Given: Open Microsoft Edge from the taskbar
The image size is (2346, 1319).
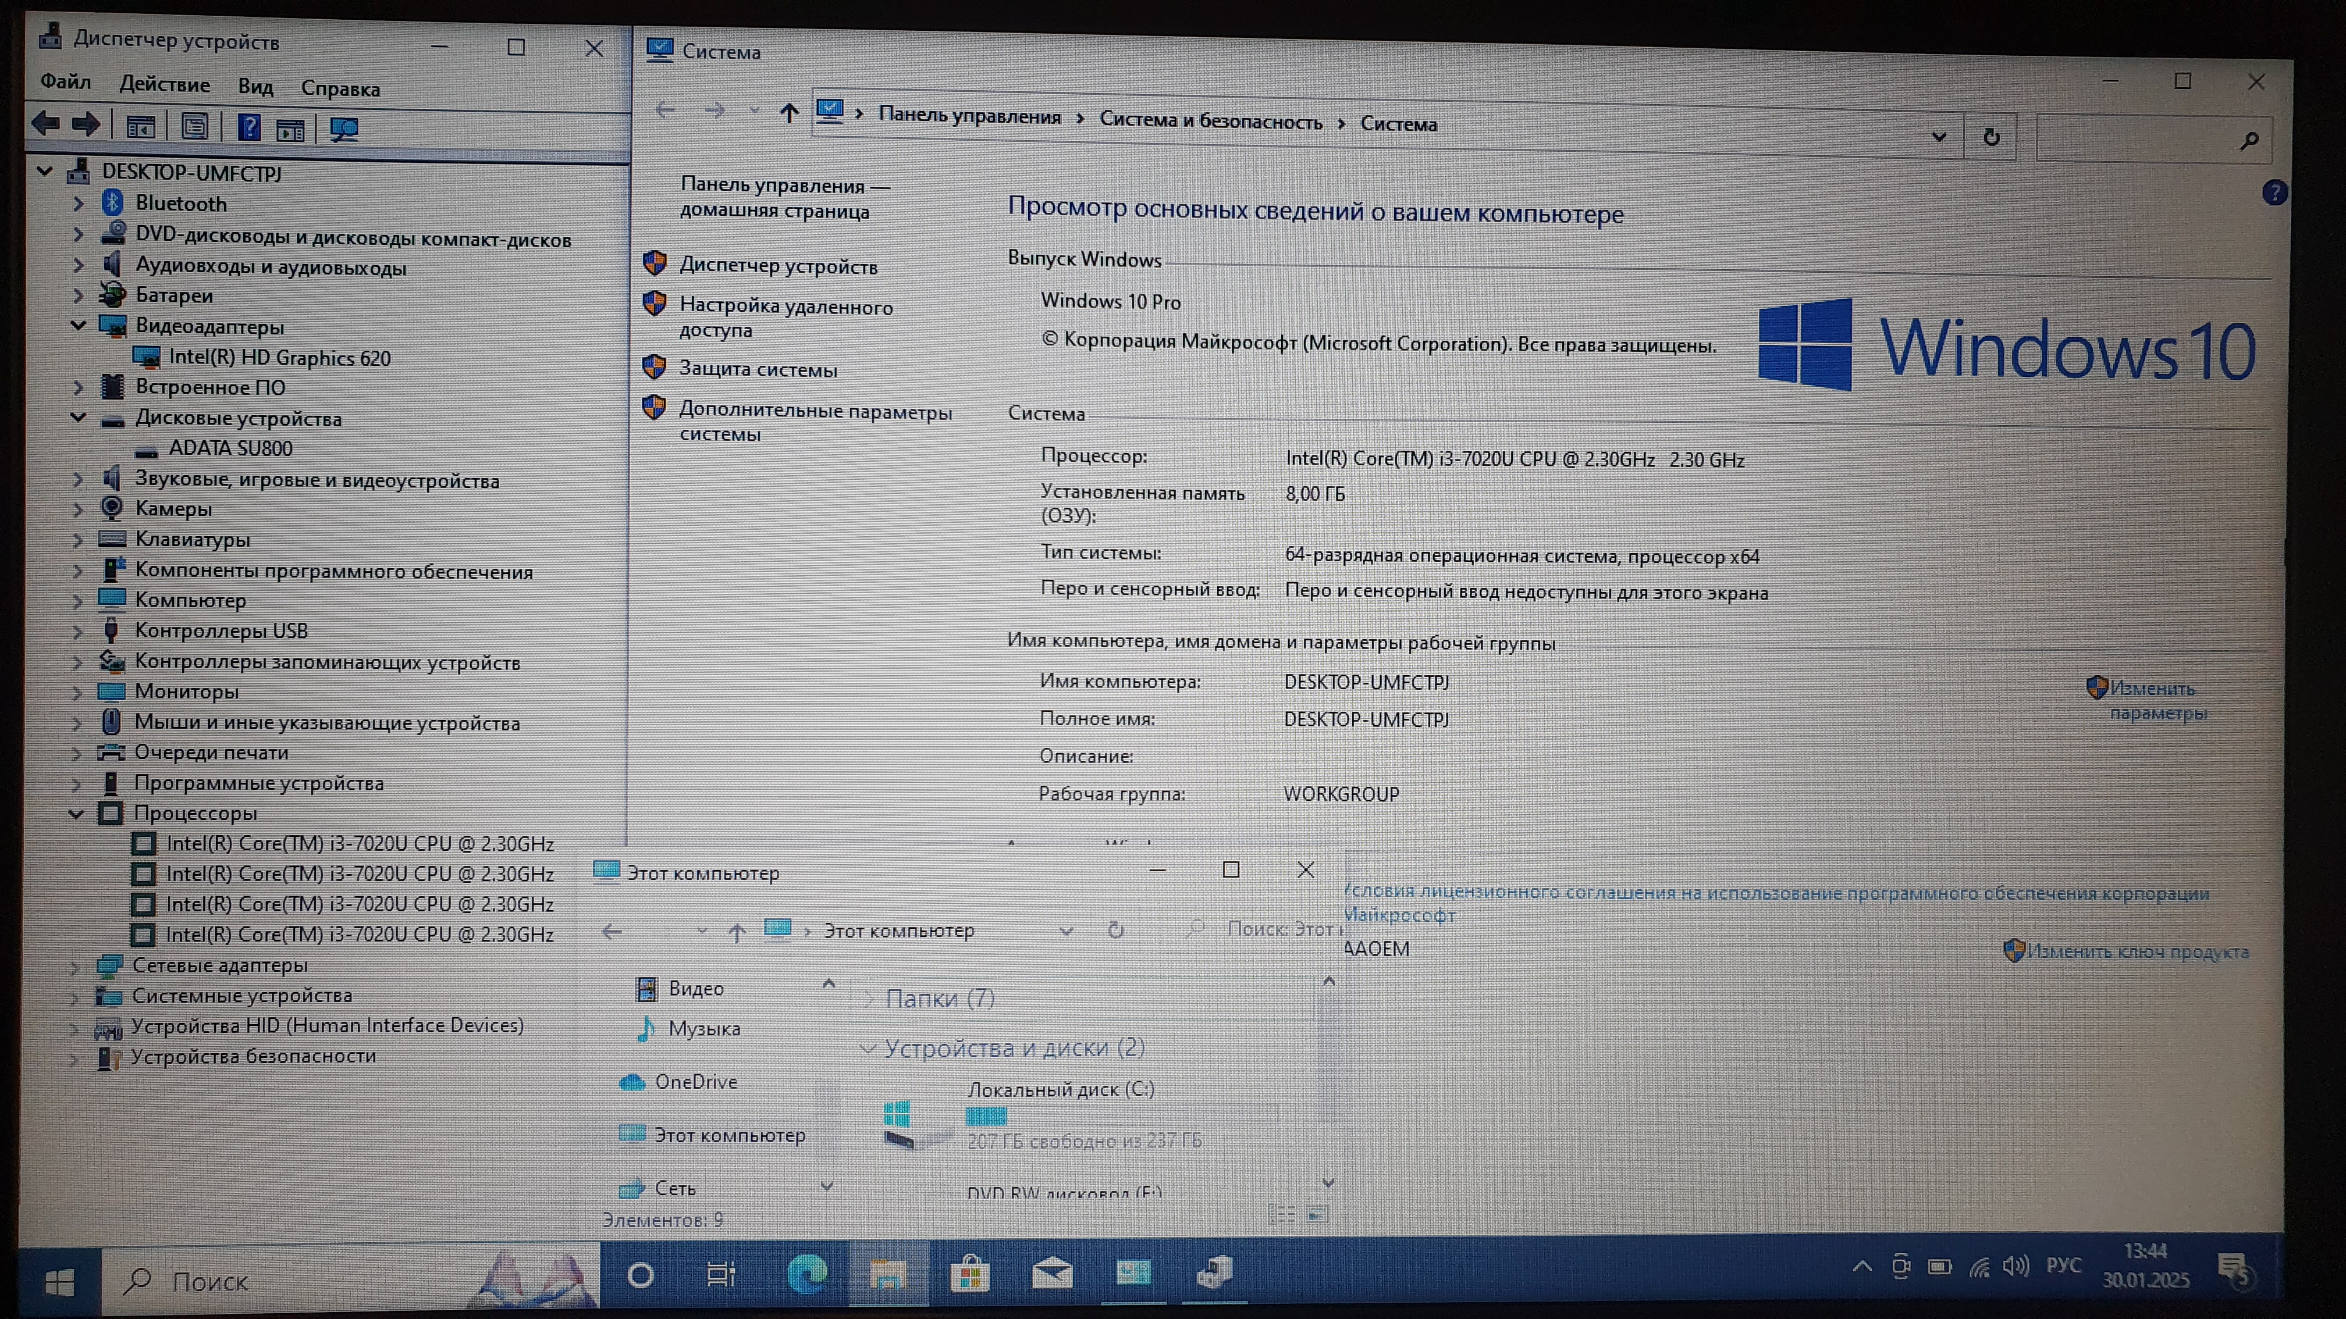Looking at the screenshot, I should coord(807,1274).
